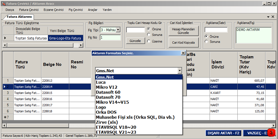Click the Gms-Logo-Eta Fatura cell
Image resolution: width=278 pixels, height=139 pixels.
pyautogui.click(x=66, y=38)
